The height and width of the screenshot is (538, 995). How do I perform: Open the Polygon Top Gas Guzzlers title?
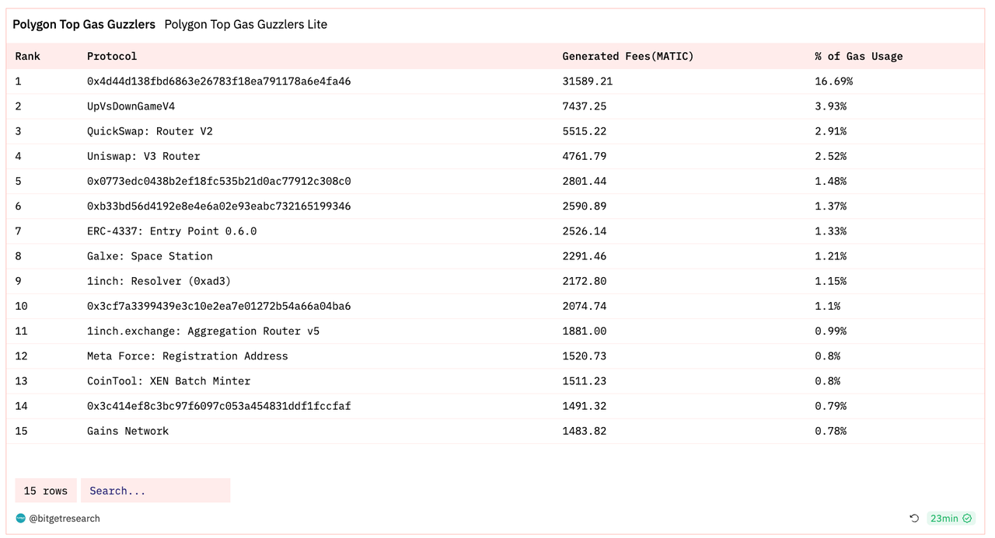click(x=84, y=25)
